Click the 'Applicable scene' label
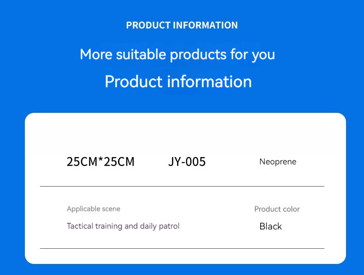 click(94, 209)
